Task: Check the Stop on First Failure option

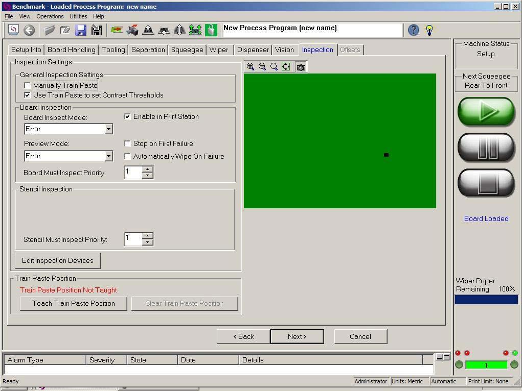Action: (128, 144)
